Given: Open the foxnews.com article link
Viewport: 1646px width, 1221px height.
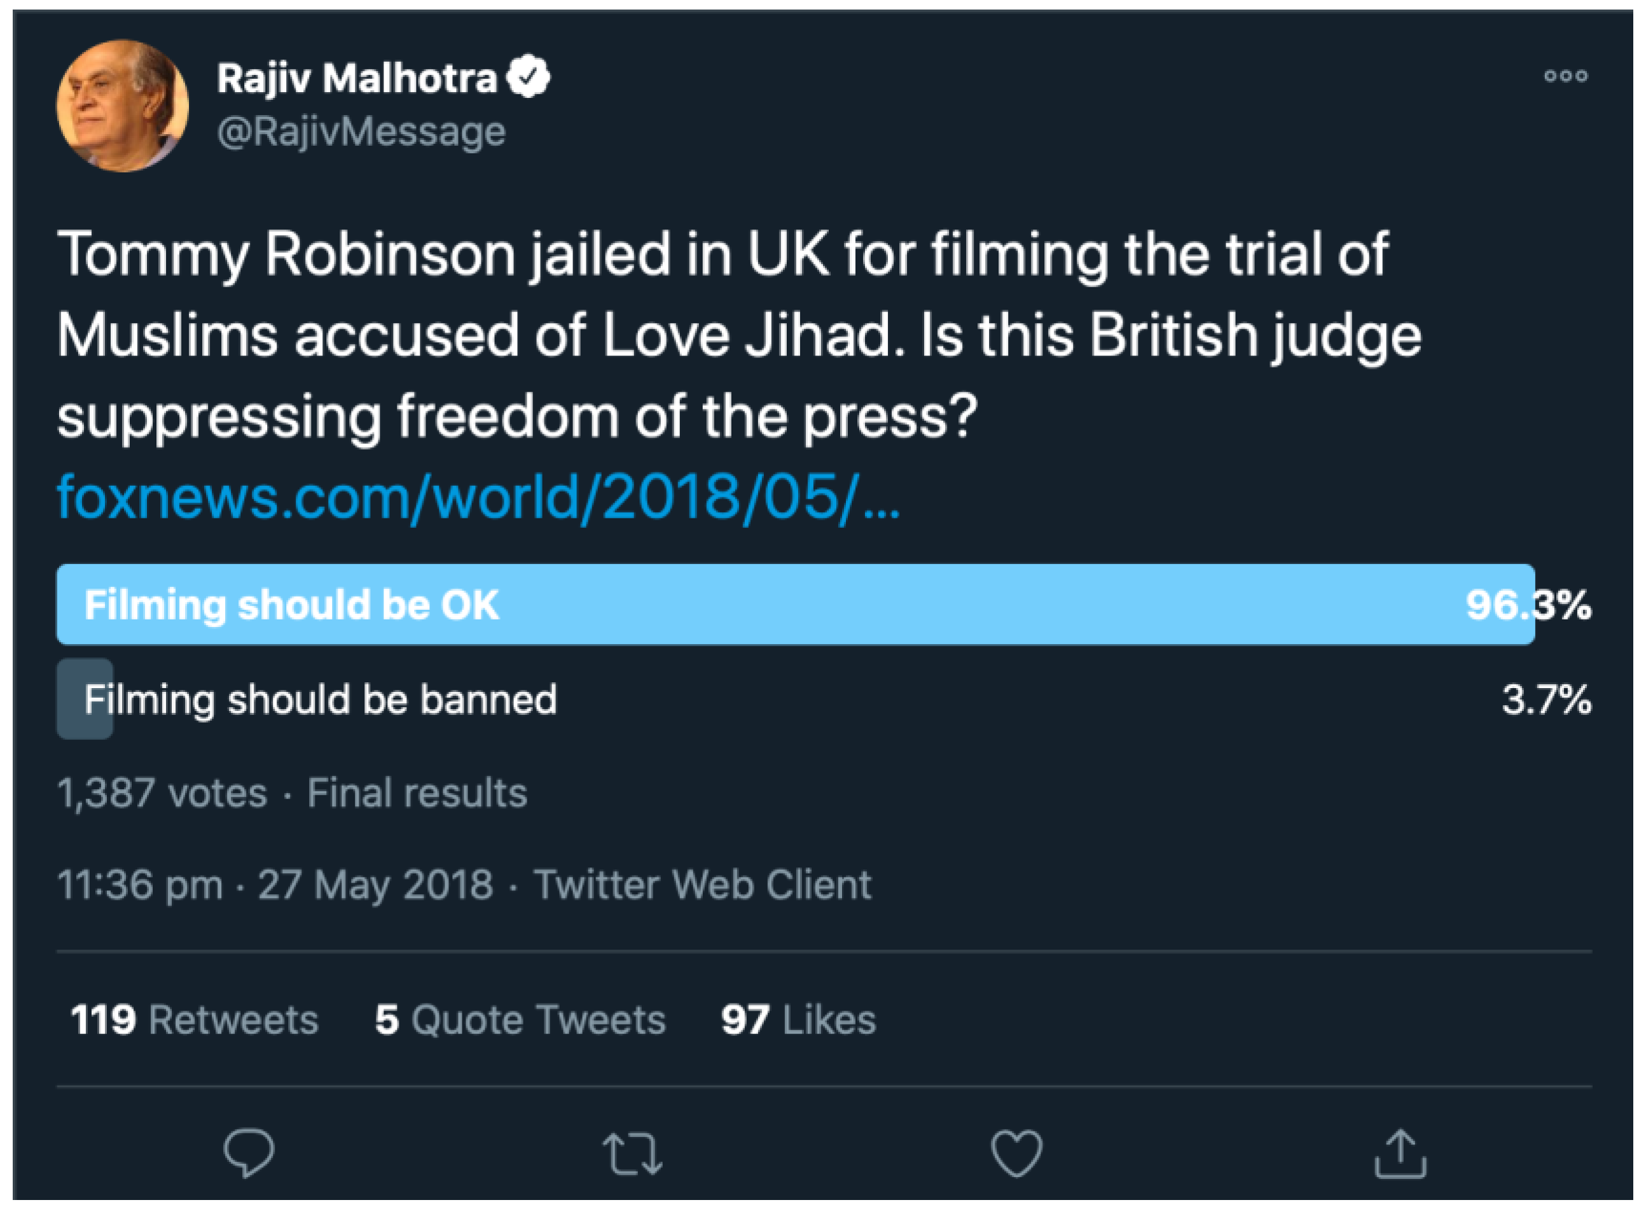Looking at the screenshot, I should point(478,498).
